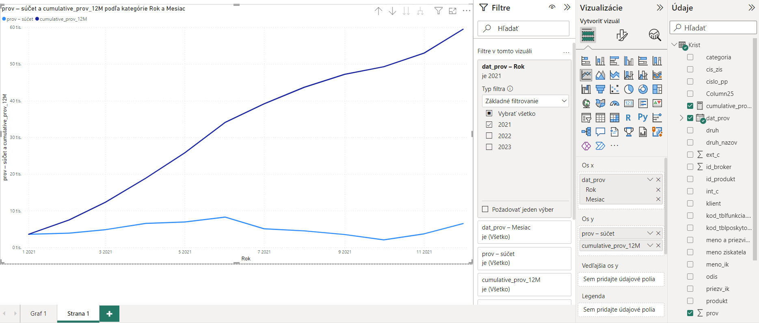Collapse the Údaje pane chevrons

[x=752, y=8]
